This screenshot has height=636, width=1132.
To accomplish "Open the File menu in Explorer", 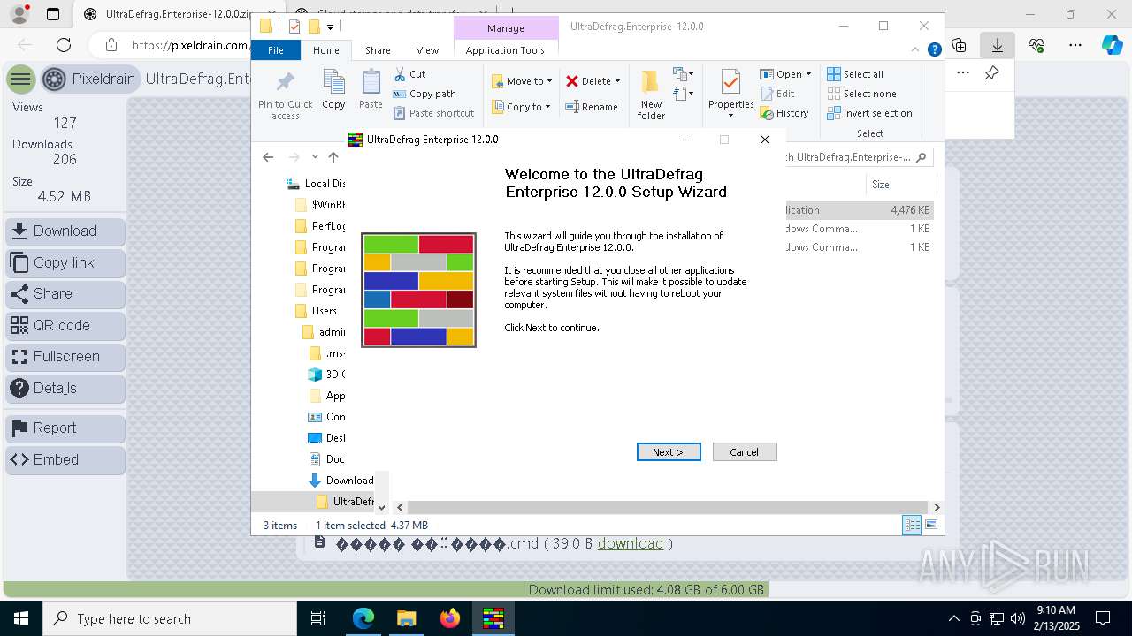I will [x=276, y=50].
